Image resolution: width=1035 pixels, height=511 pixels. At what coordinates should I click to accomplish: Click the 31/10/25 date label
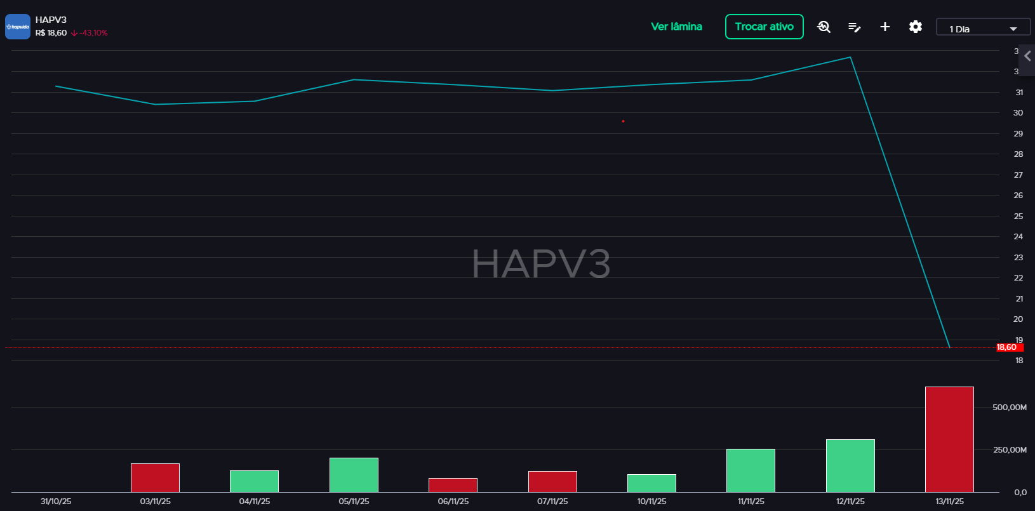[56, 501]
